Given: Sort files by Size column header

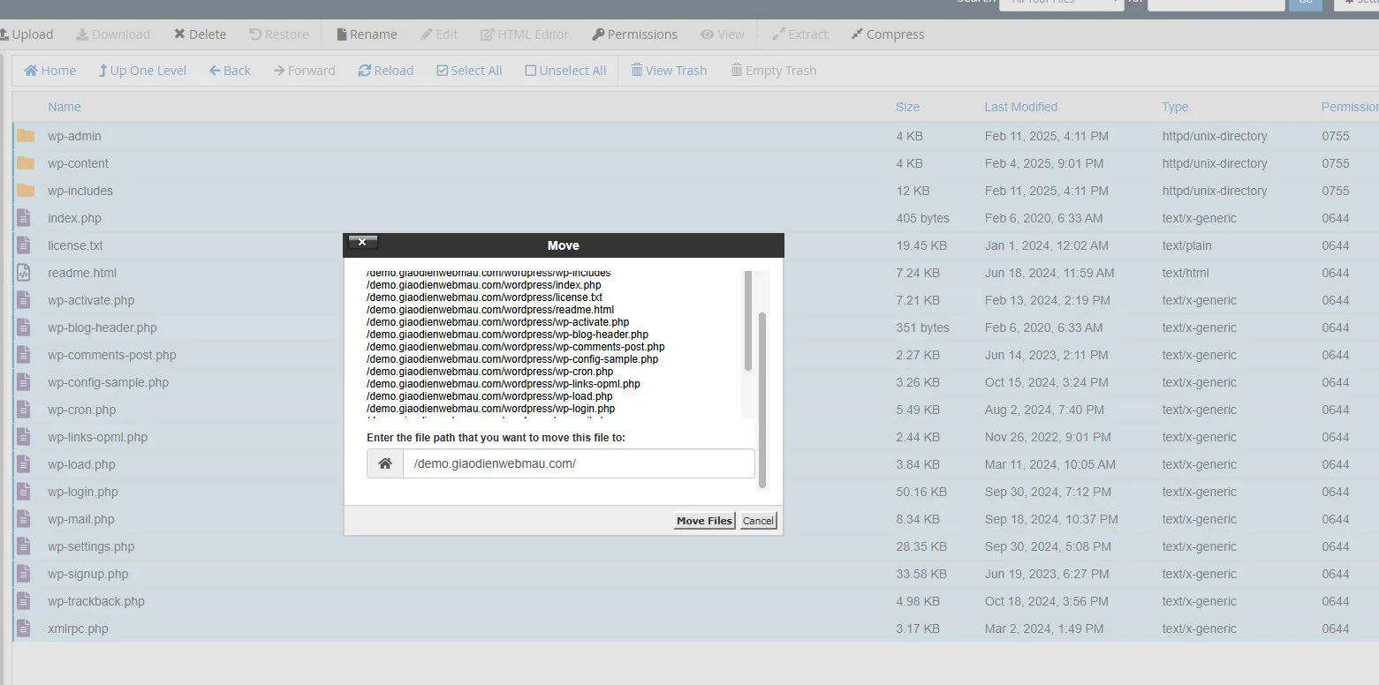Looking at the screenshot, I should [907, 107].
